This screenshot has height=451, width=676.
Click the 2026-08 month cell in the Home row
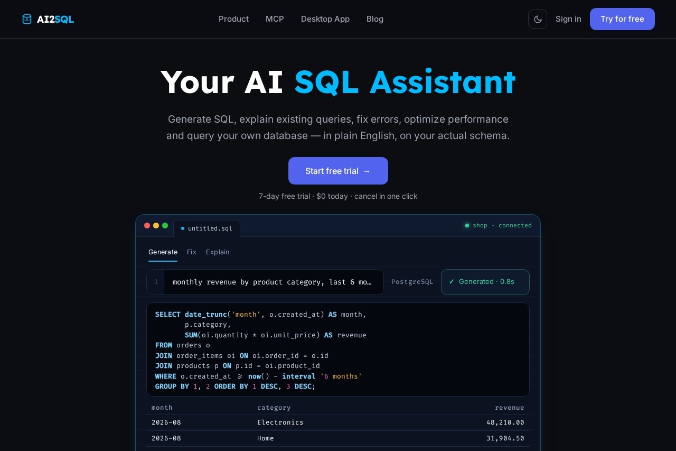pos(166,438)
